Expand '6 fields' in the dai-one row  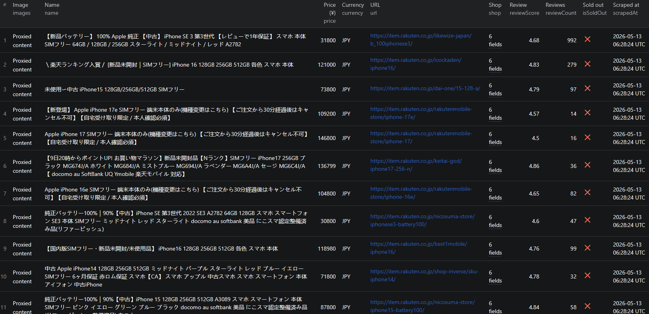pos(495,89)
